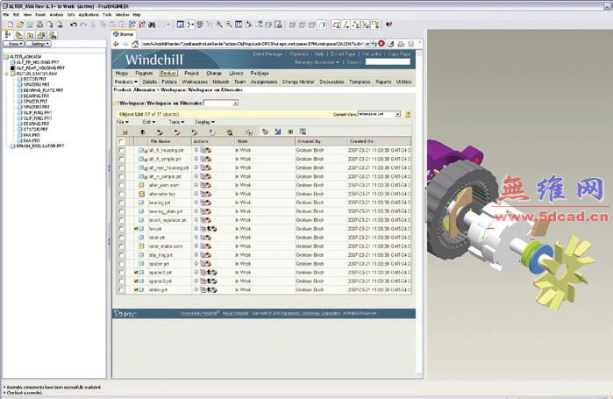The width and height of the screenshot is (613, 399).
Task: Click the first yellow icon in Object List toolbar
Action: [125, 132]
